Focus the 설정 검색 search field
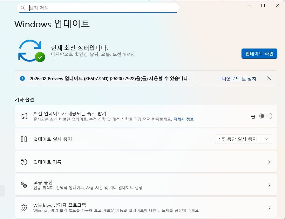Screen dimensions: 285x219 (x=98, y=8)
